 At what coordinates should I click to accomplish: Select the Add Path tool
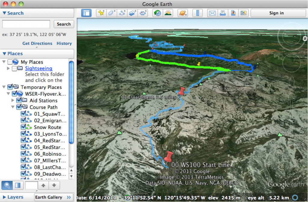tap(122, 13)
